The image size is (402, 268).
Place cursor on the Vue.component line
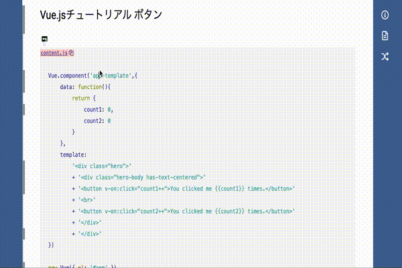92,76
